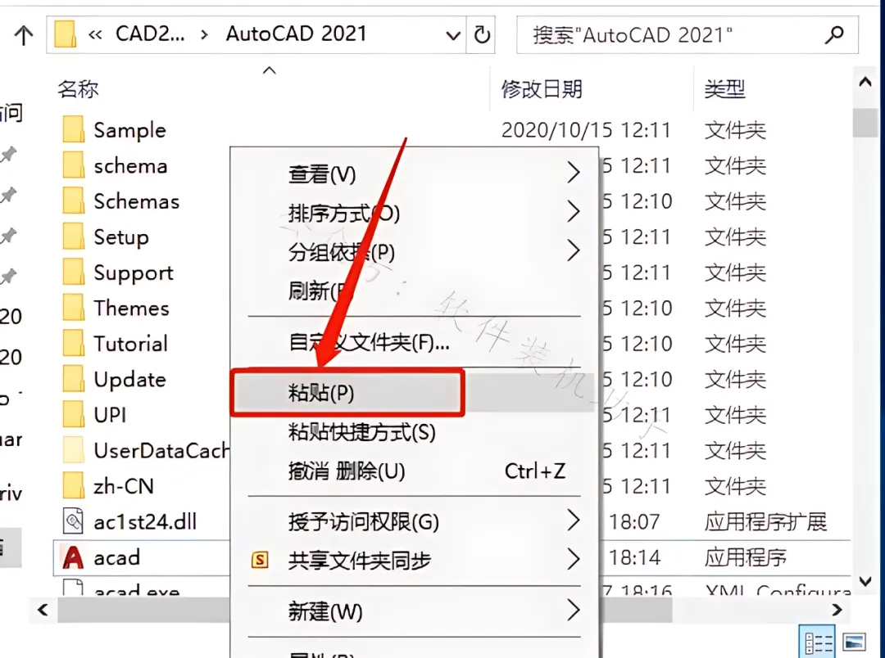Click the acad application icon

point(73,557)
